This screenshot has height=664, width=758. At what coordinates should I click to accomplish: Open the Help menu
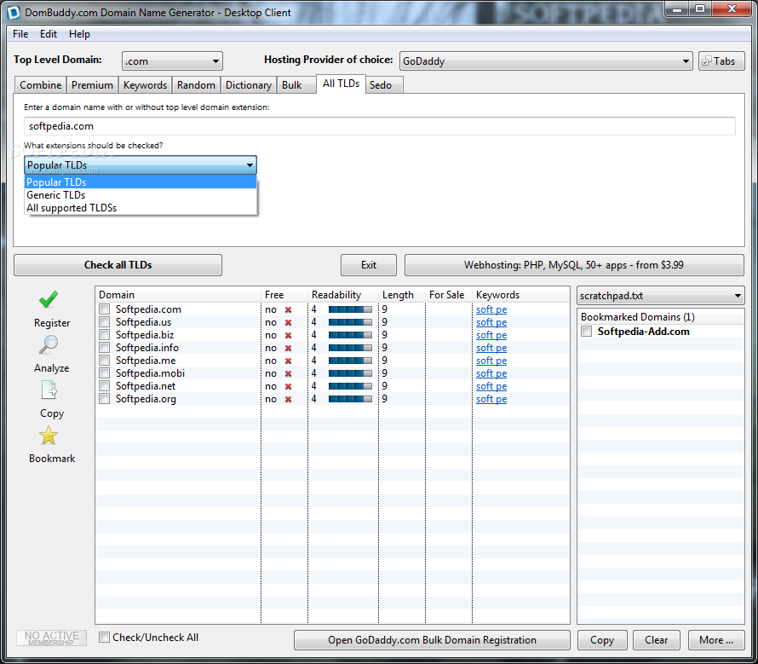[79, 34]
